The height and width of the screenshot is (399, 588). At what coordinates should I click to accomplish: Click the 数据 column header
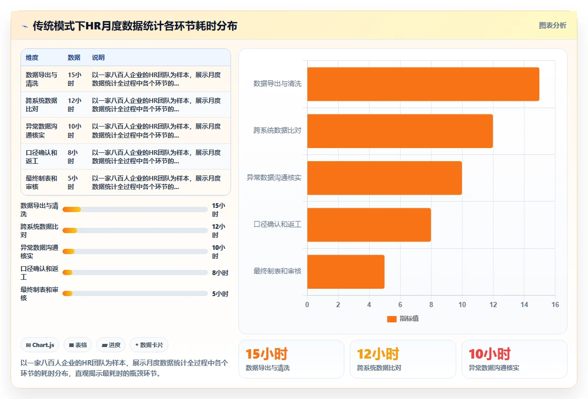[74, 57]
